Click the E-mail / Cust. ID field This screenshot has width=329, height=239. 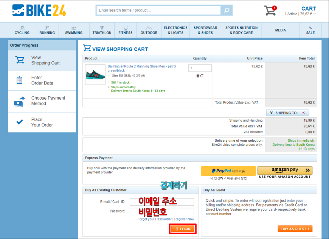click(162, 202)
